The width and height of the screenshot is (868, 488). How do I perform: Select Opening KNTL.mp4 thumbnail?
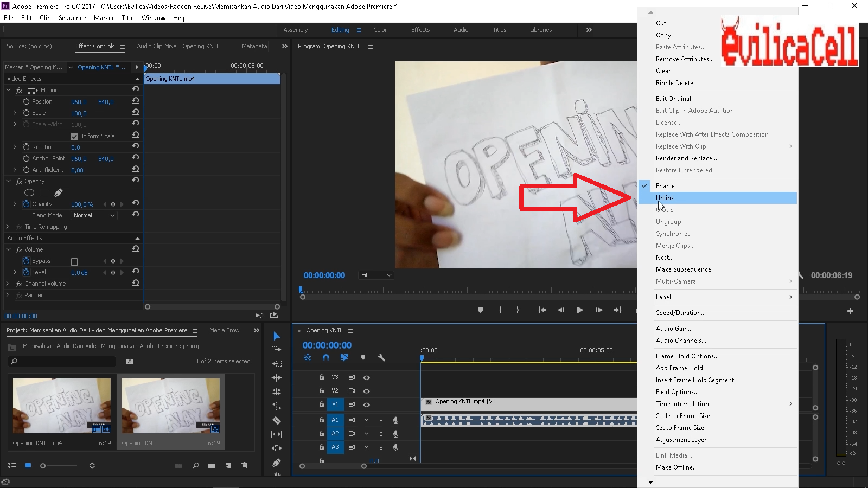coord(62,406)
